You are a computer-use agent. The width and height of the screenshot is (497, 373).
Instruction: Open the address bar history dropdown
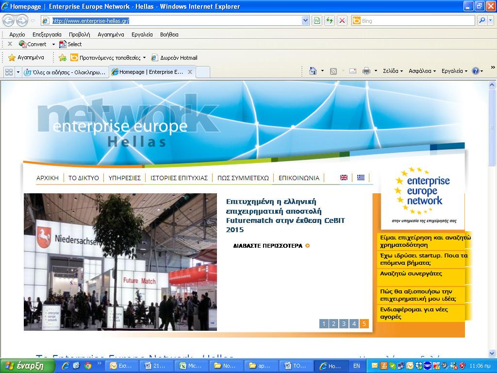coord(305,20)
